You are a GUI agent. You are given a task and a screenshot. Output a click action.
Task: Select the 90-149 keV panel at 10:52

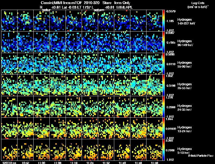point(25,42)
